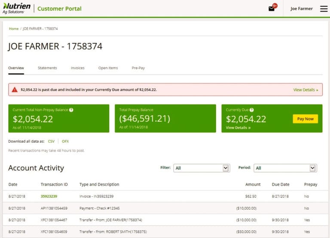Open the hamburger menu icon

(x=324, y=9)
